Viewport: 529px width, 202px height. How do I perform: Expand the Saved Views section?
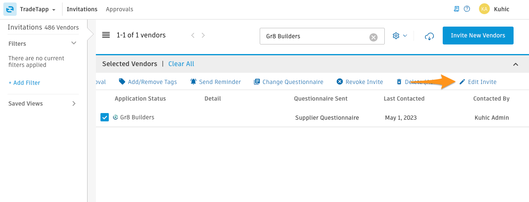click(x=42, y=103)
